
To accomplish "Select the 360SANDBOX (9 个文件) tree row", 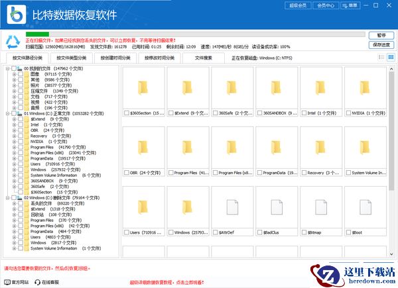I will (x=54, y=181).
